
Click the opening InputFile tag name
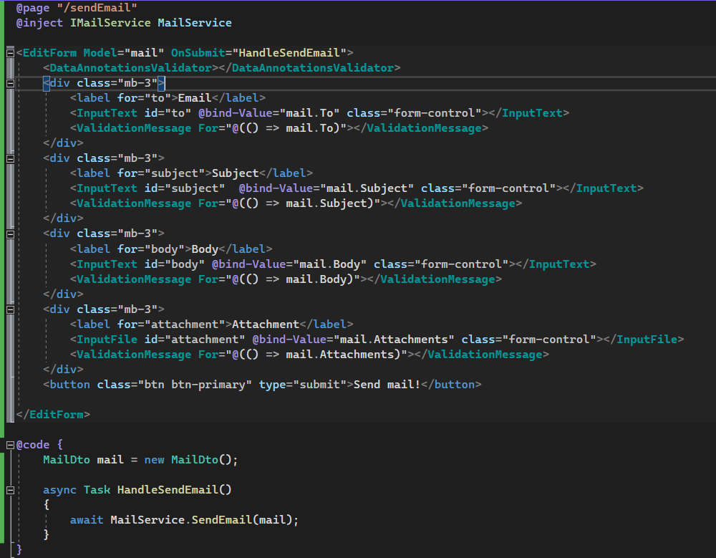[107, 340]
